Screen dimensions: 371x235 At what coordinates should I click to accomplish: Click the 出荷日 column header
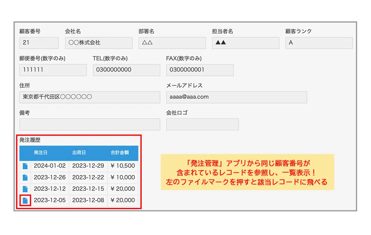79,153
